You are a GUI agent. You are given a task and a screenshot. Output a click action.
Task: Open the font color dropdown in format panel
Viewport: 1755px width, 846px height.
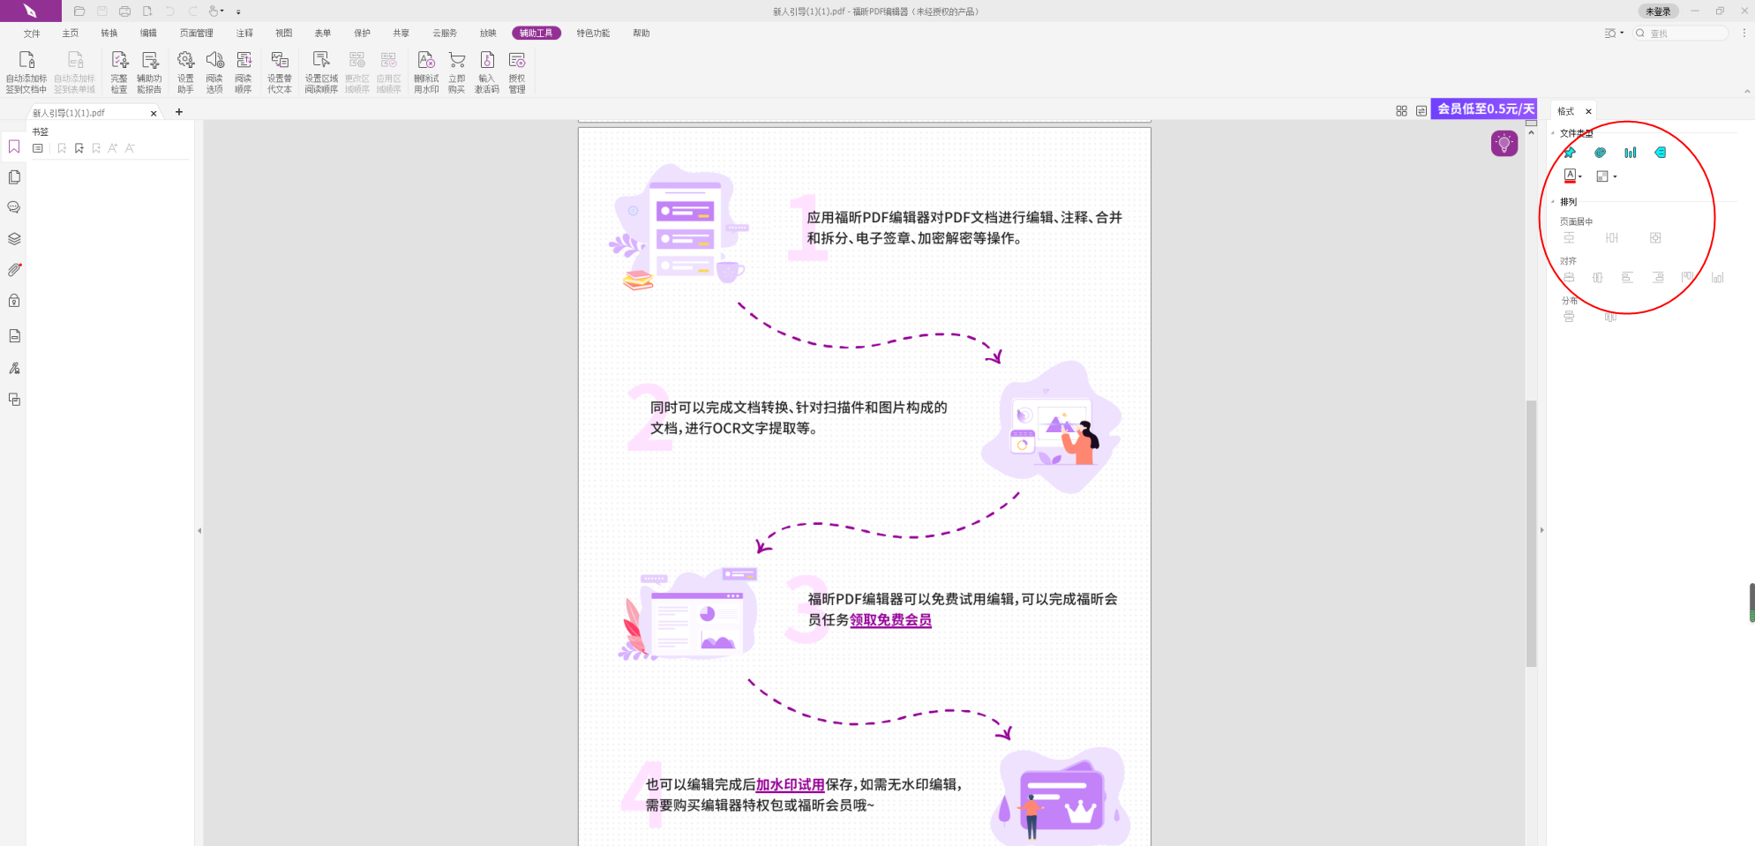click(1580, 176)
